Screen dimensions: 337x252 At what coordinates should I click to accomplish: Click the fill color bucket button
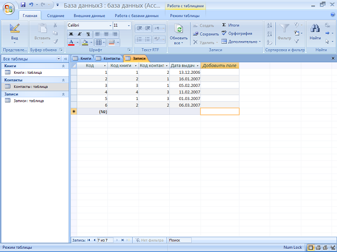tap(85, 43)
